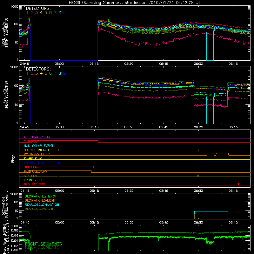Click the SC_IN_SUNLIGHT flag label
The height and width of the screenshot is (254, 254).
coord(37,150)
